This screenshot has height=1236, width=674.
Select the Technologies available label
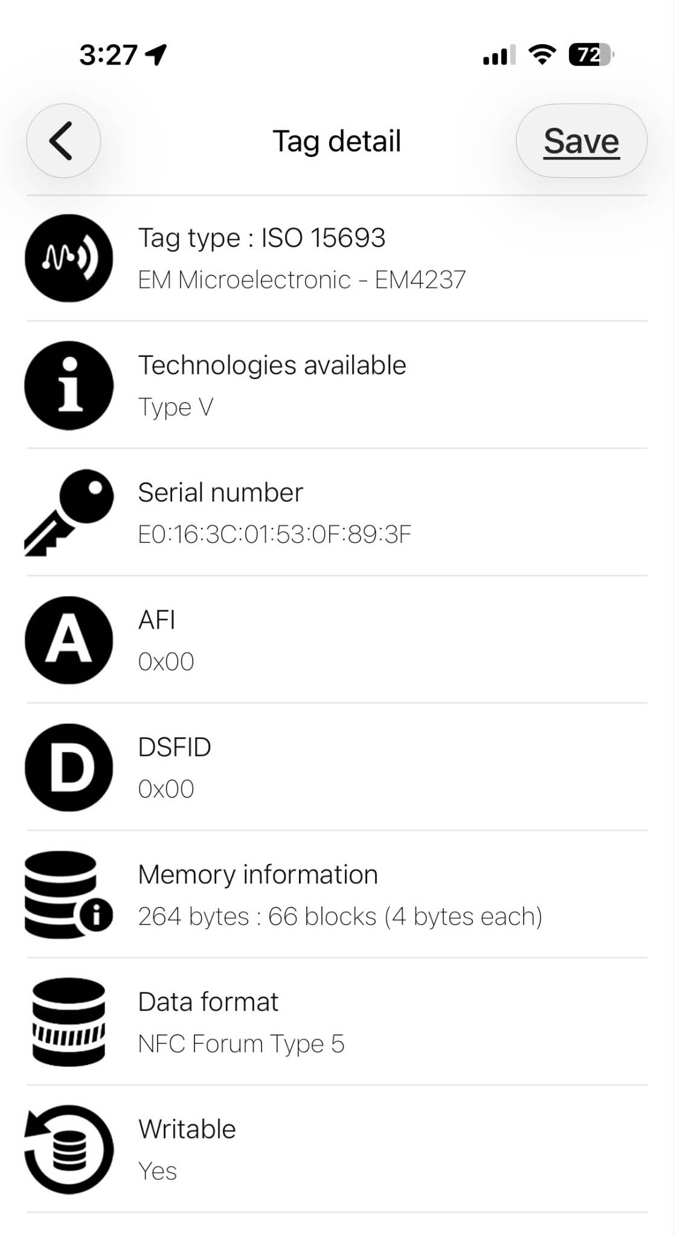pos(272,365)
